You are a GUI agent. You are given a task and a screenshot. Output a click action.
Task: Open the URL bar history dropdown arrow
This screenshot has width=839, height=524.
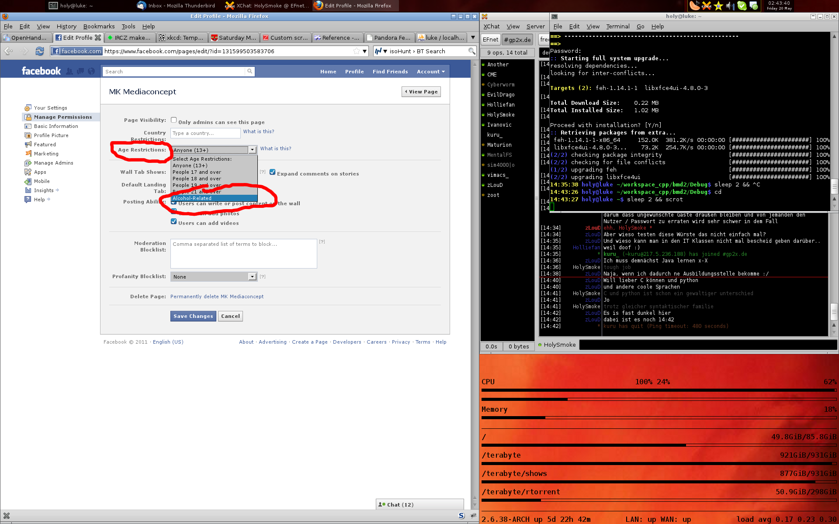coord(364,51)
